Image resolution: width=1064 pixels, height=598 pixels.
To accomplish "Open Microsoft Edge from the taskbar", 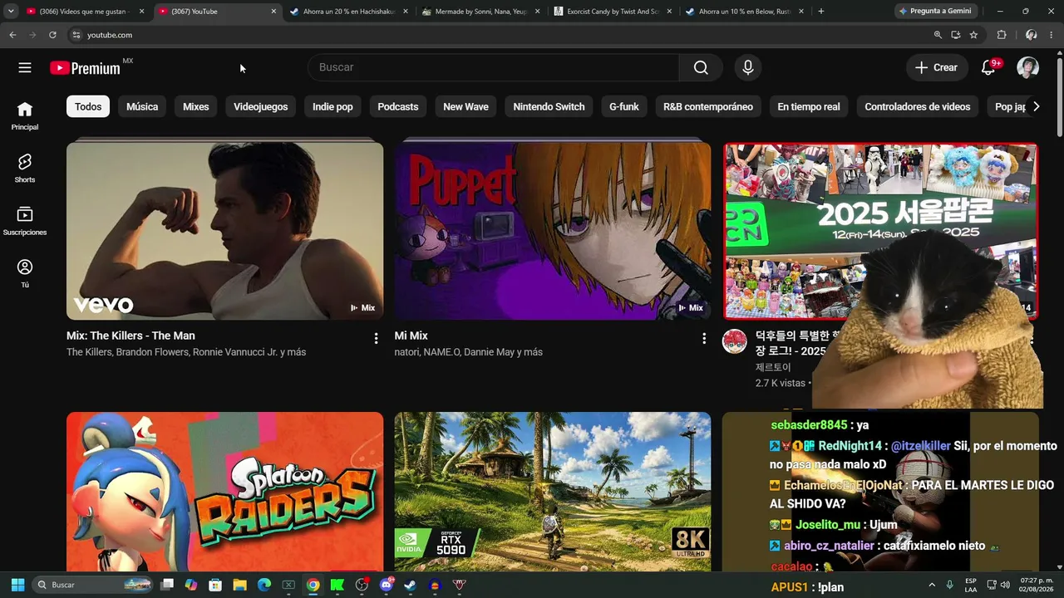I will tap(264, 585).
